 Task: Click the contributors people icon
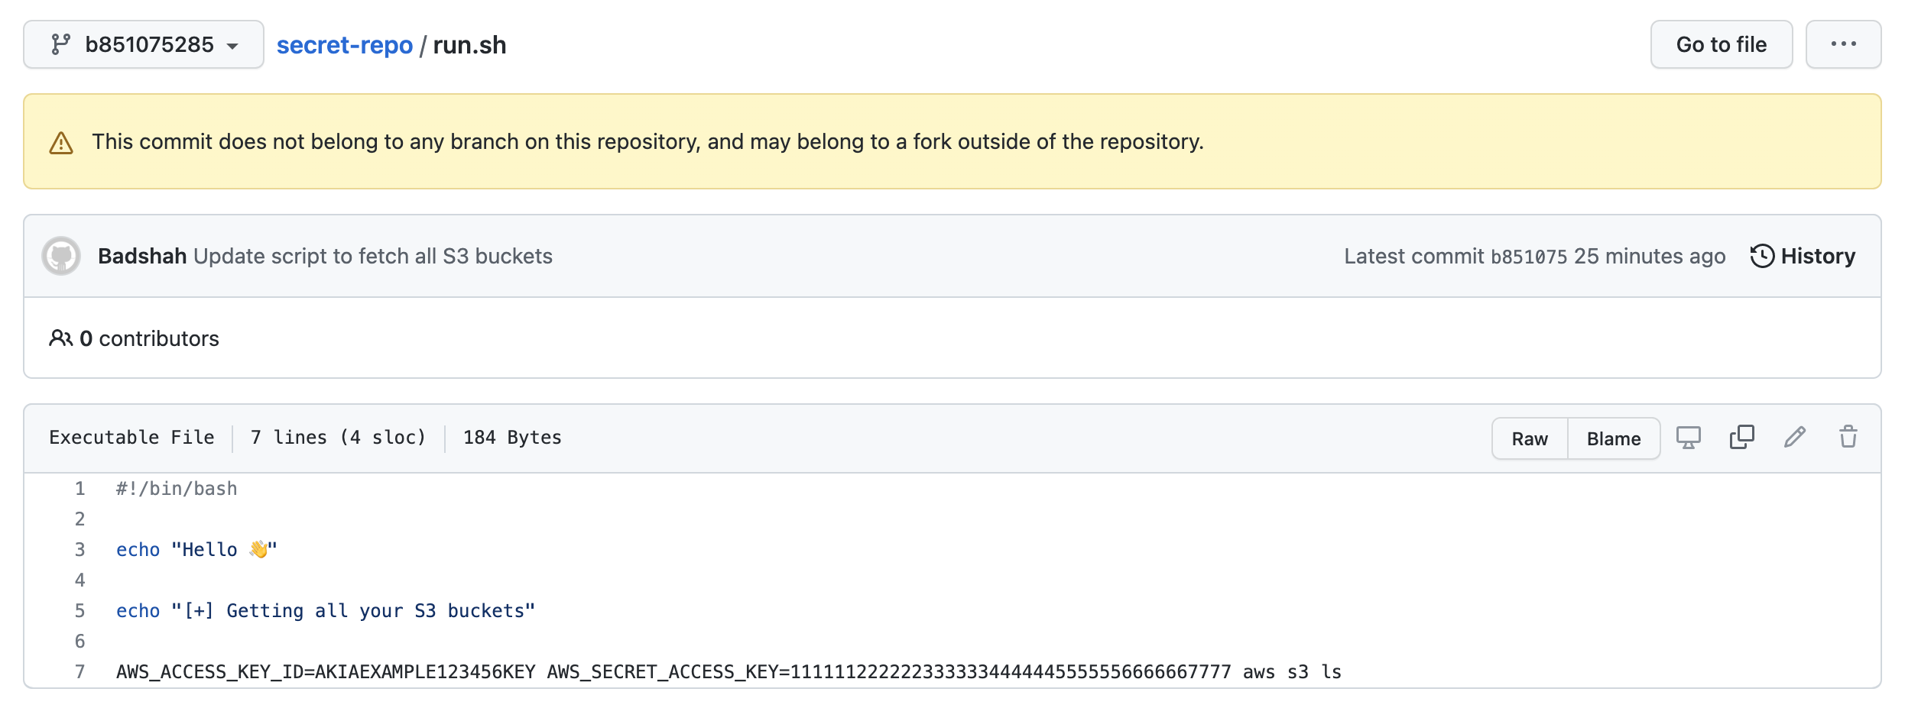pos(60,338)
